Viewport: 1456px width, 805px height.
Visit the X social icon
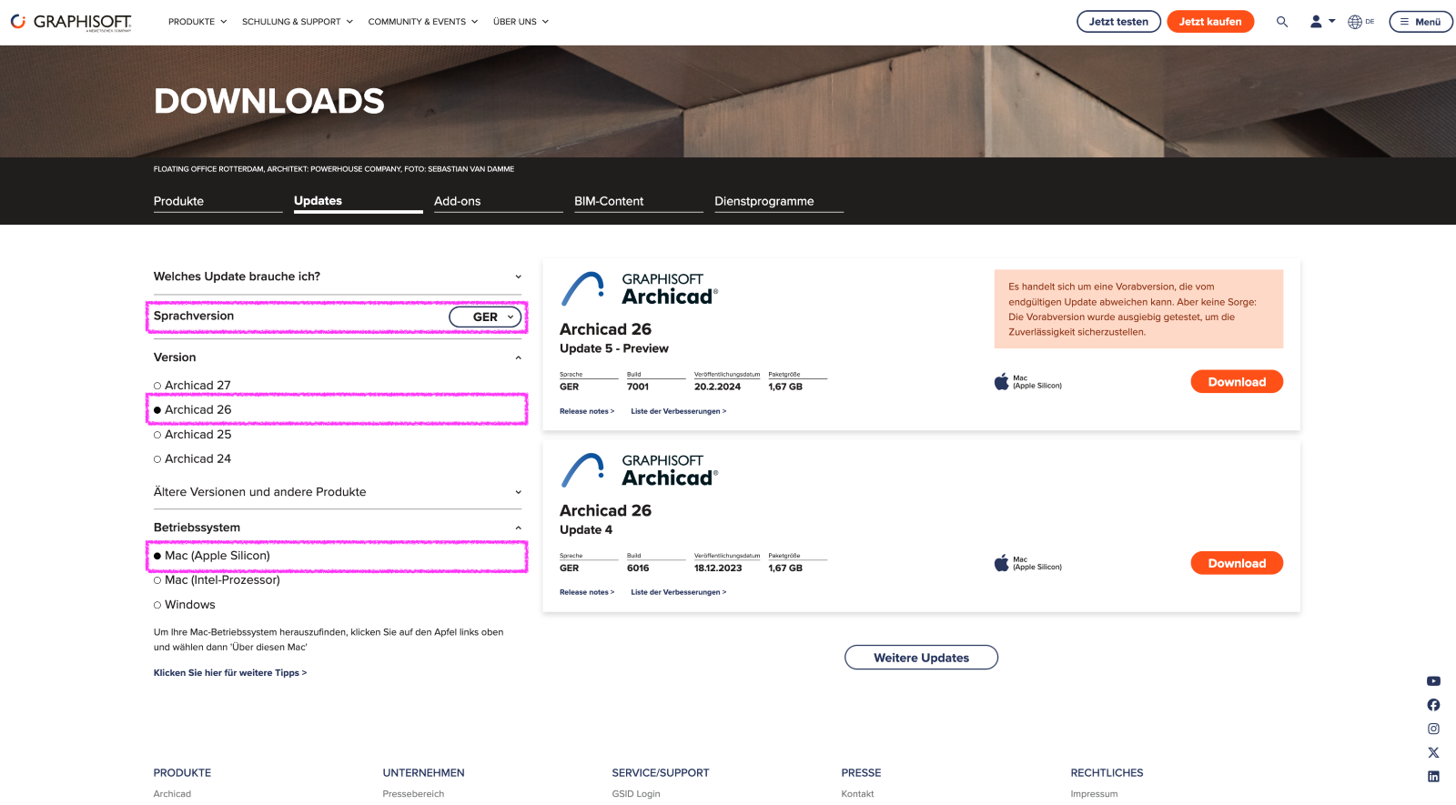[x=1433, y=752]
